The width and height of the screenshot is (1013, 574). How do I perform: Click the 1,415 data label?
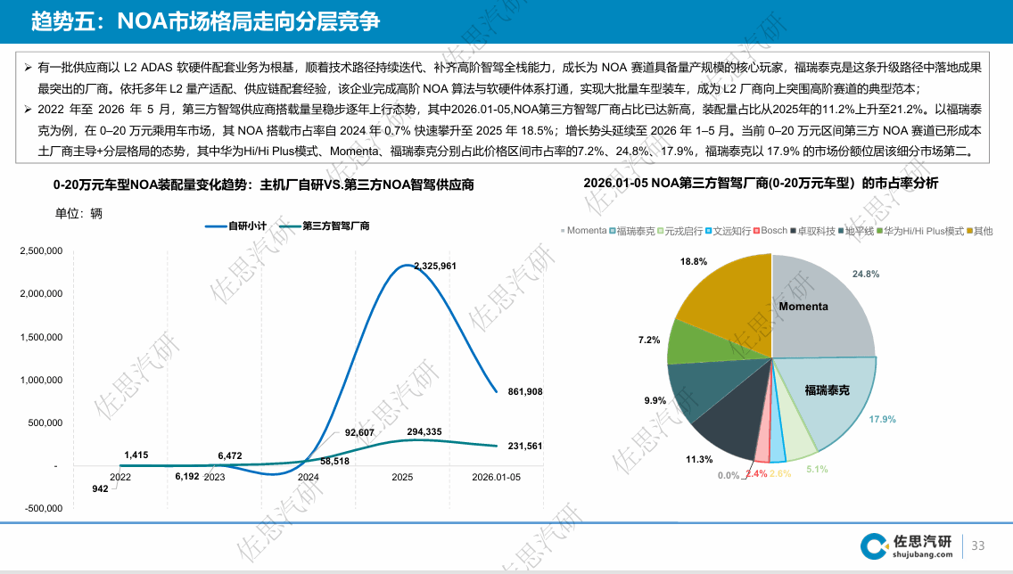coord(136,455)
